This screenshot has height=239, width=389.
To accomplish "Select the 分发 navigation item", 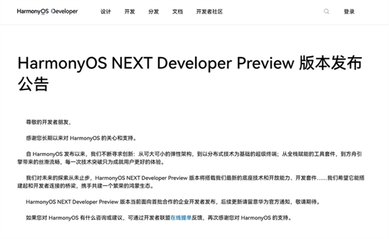I will [154, 12].
